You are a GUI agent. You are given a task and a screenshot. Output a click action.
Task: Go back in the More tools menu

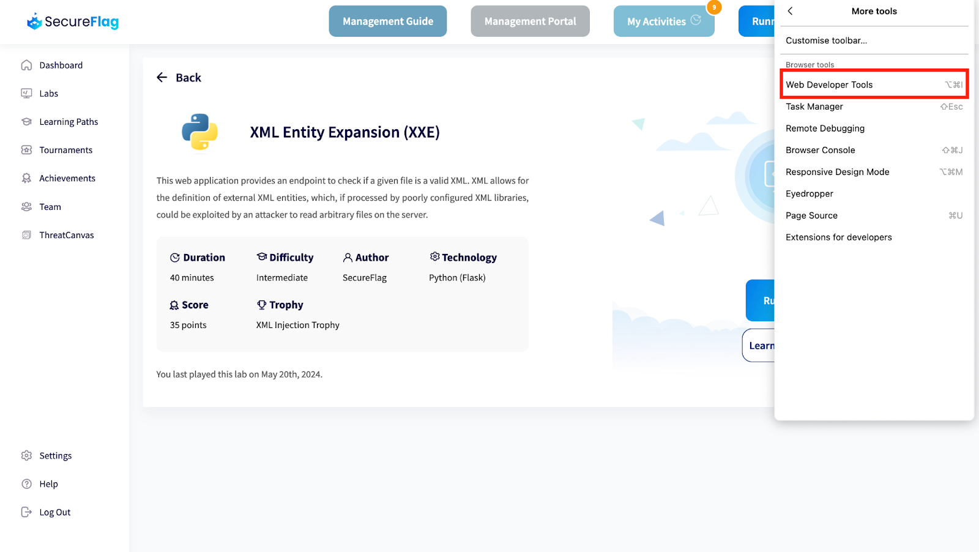point(791,11)
